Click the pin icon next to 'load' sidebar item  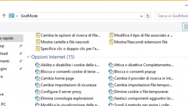(21, 53)
